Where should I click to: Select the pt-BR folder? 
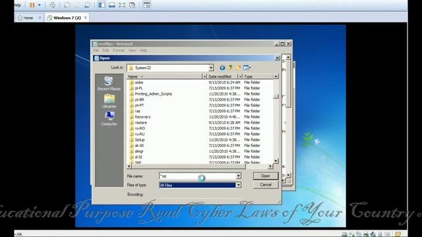tap(139, 99)
